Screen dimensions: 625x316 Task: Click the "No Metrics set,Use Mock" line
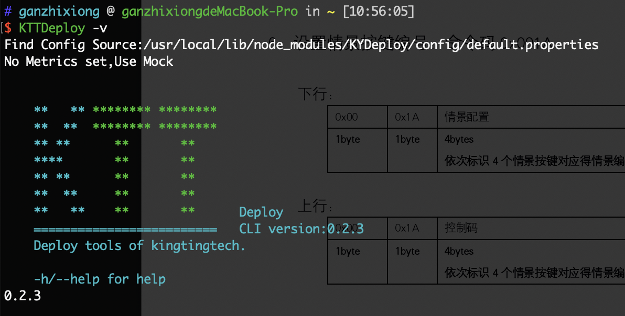tap(89, 61)
